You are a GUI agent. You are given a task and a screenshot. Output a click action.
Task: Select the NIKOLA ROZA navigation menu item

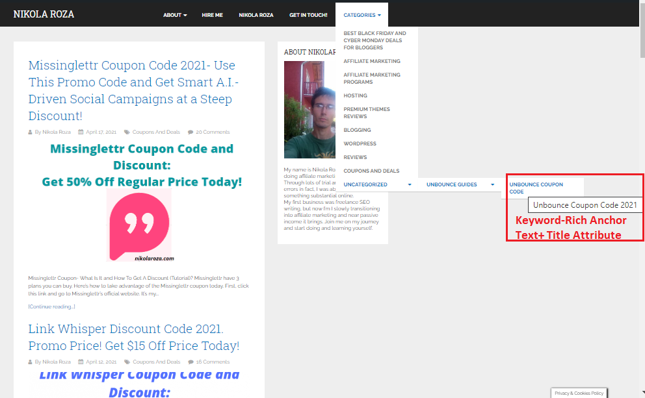tap(256, 15)
